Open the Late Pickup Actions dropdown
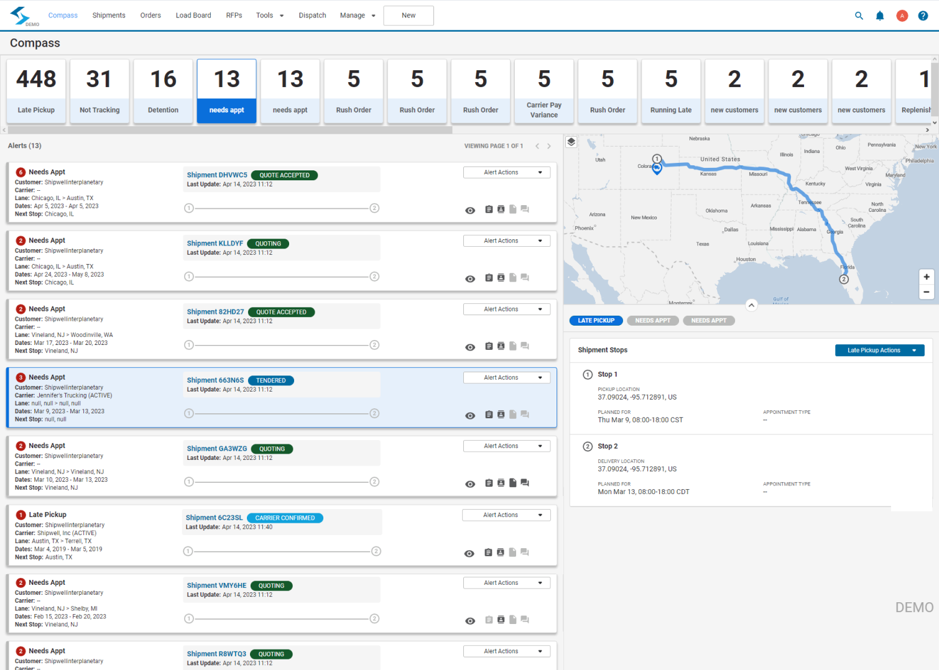Viewport: 939px width, 670px height. [x=879, y=350]
